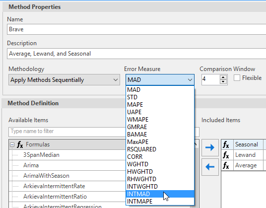Focus the Type name to filter box

67,132
